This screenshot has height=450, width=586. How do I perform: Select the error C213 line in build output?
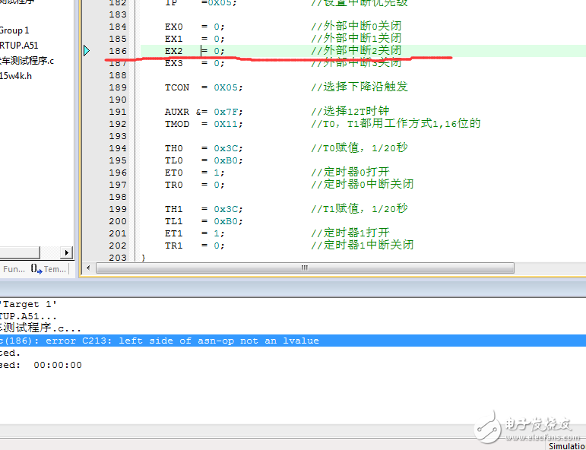[x=293, y=341]
